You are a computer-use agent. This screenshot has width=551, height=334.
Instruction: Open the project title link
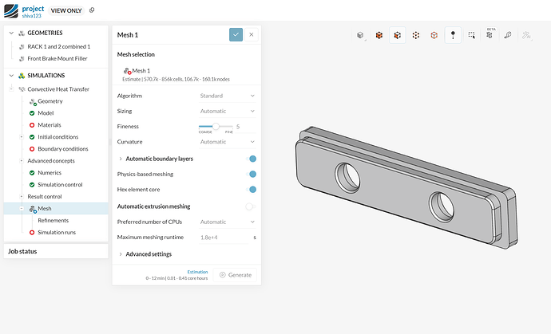point(33,9)
